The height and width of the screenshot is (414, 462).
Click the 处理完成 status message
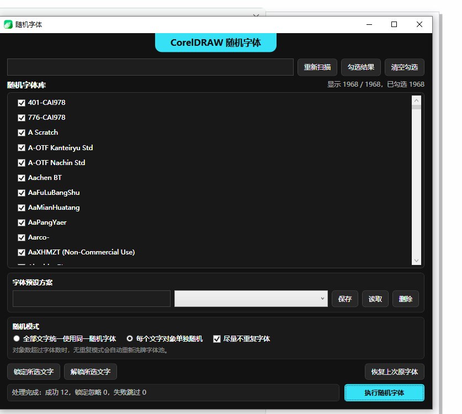[79, 392]
